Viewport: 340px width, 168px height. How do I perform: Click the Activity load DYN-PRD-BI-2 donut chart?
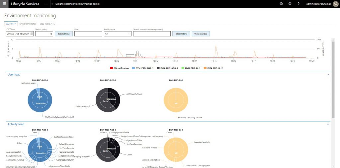tap(176, 149)
